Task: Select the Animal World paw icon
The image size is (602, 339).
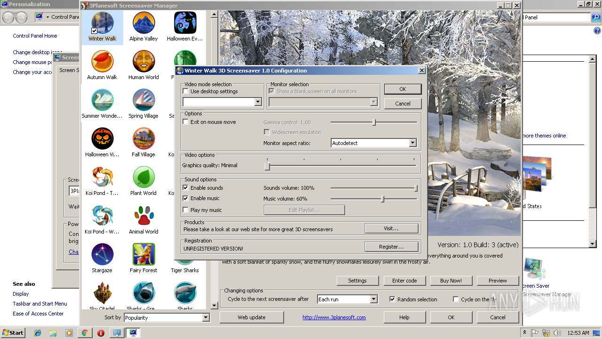Action: coord(144,216)
